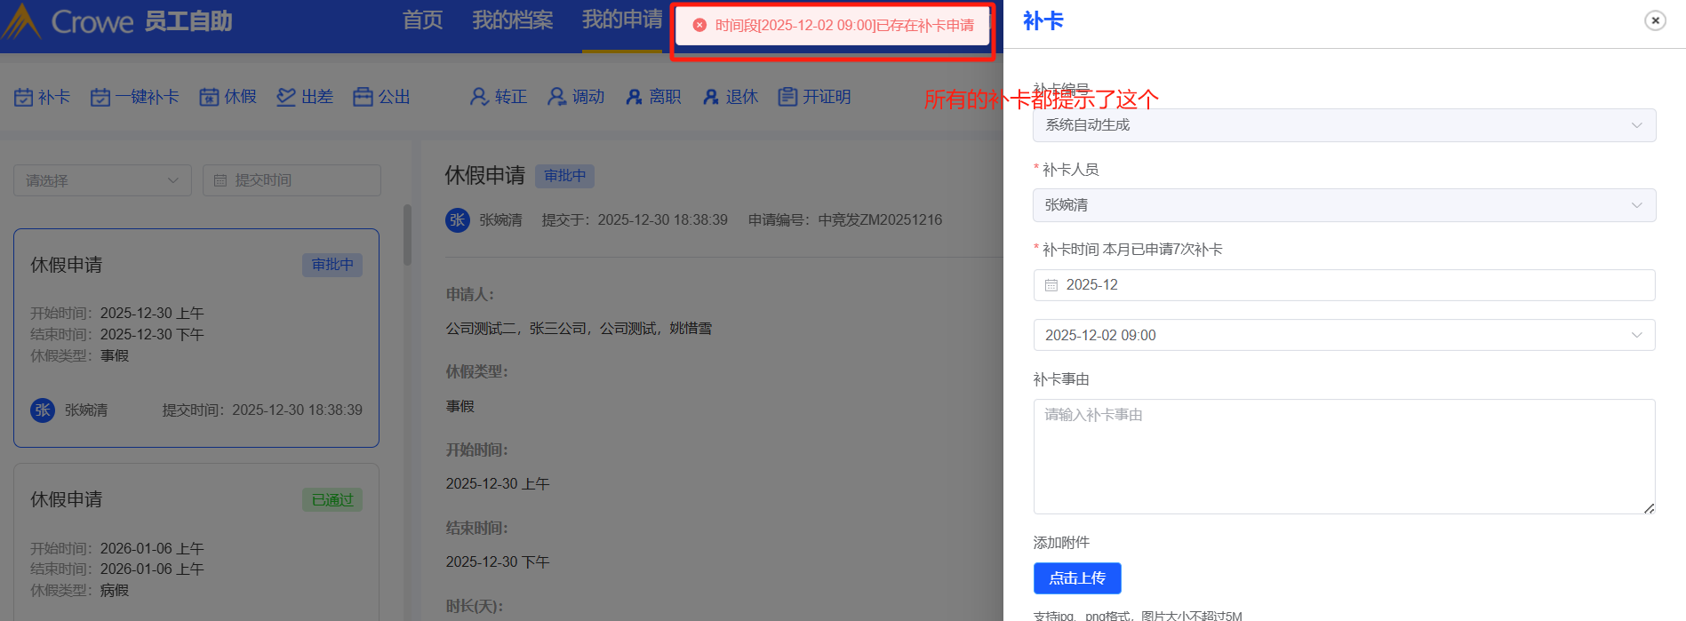Image resolution: width=1686 pixels, height=621 pixels.
Task: Expand the 补卡编号 系统自动生成 dropdown
Action: click(1344, 125)
